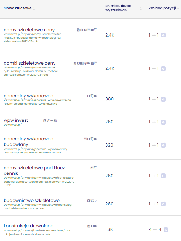
Task: Click image icon for konstrukcje drewniane
Action: click(89, 226)
